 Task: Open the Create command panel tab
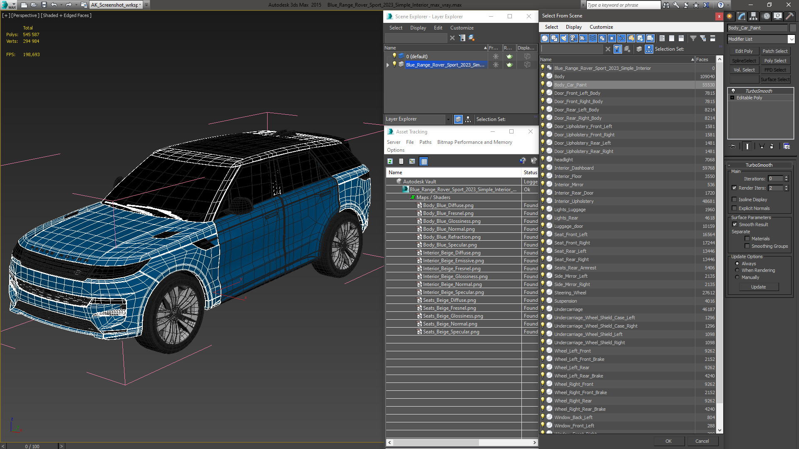click(x=730, y=16)
